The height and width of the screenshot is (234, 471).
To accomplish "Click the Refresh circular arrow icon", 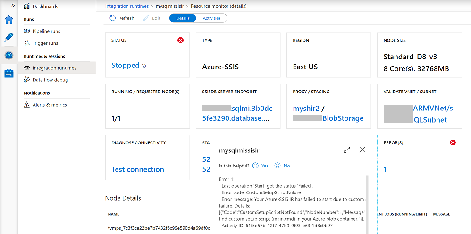I will point(112,18).
